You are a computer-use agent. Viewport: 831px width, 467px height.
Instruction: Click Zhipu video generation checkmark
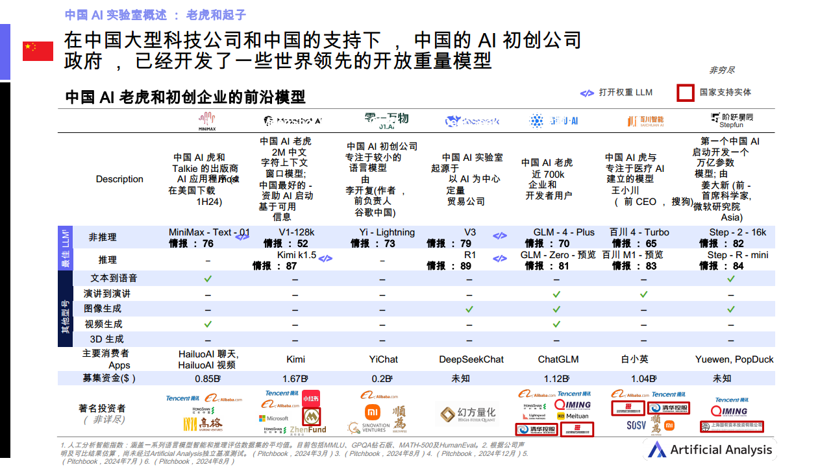pyautogui.click(x=556, y=324)
